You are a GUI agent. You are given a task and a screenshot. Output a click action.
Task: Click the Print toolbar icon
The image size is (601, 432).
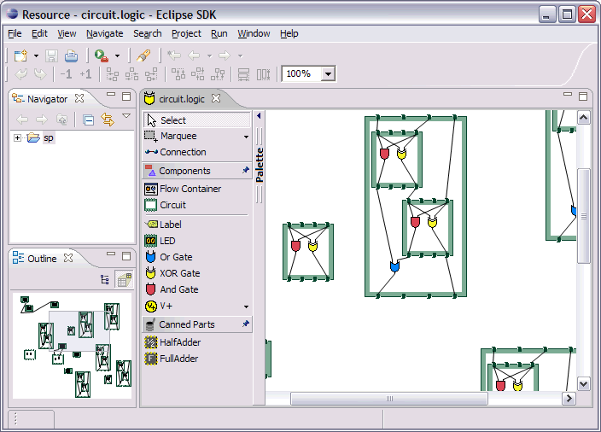tap(71, 55)
